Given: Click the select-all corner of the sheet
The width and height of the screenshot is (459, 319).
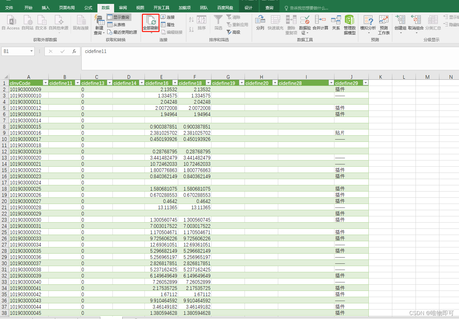Looking at the screenshot, I should [x=4, y=77].
